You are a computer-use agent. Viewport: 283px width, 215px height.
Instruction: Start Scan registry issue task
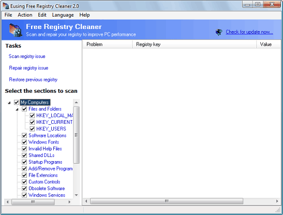click(27, 56)
